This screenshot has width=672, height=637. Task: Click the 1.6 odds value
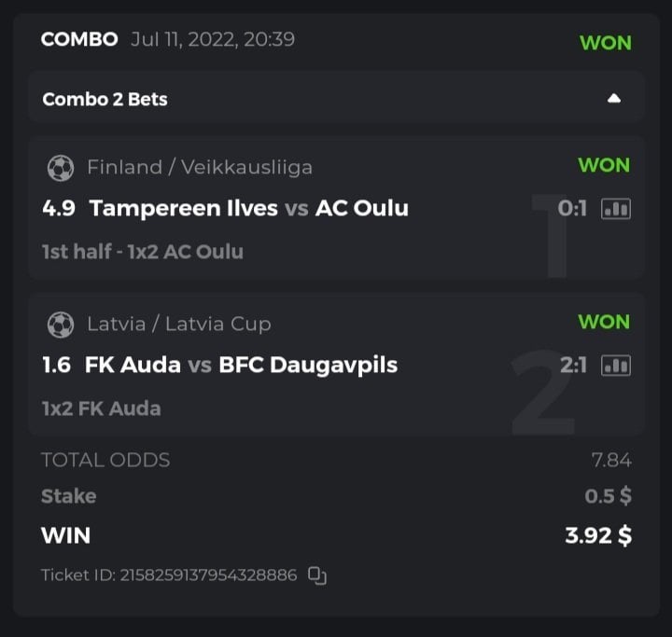pos(56,365)
